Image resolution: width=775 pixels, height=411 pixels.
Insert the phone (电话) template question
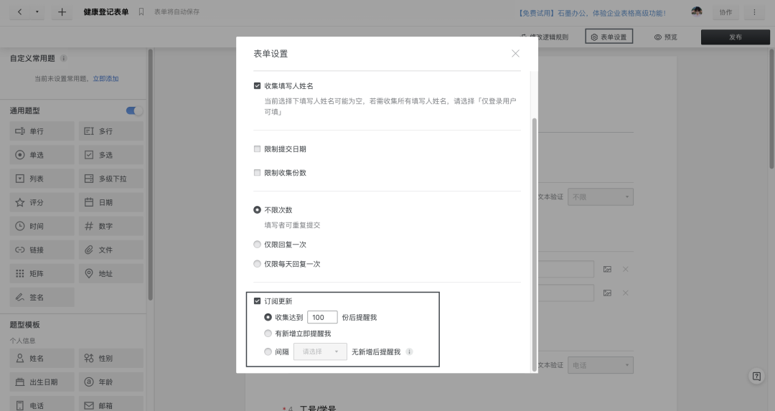click(x=42, y=405)
